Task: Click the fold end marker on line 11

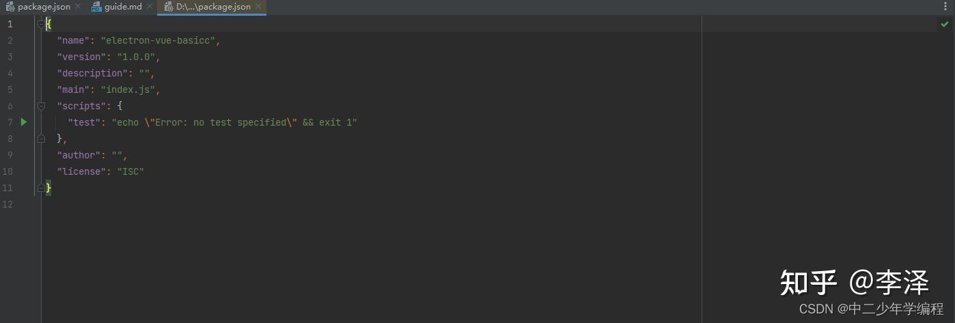Action: click(x=41, y=188)
